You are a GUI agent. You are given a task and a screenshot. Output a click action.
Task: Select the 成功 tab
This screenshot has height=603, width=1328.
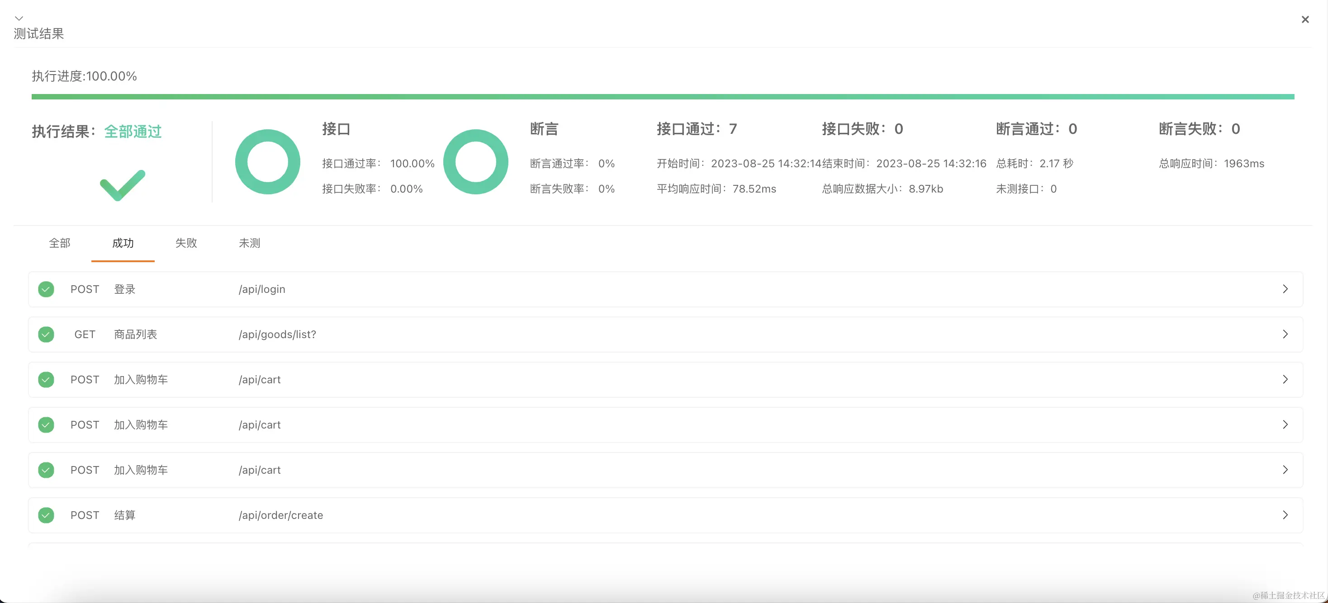pos(123,243)
